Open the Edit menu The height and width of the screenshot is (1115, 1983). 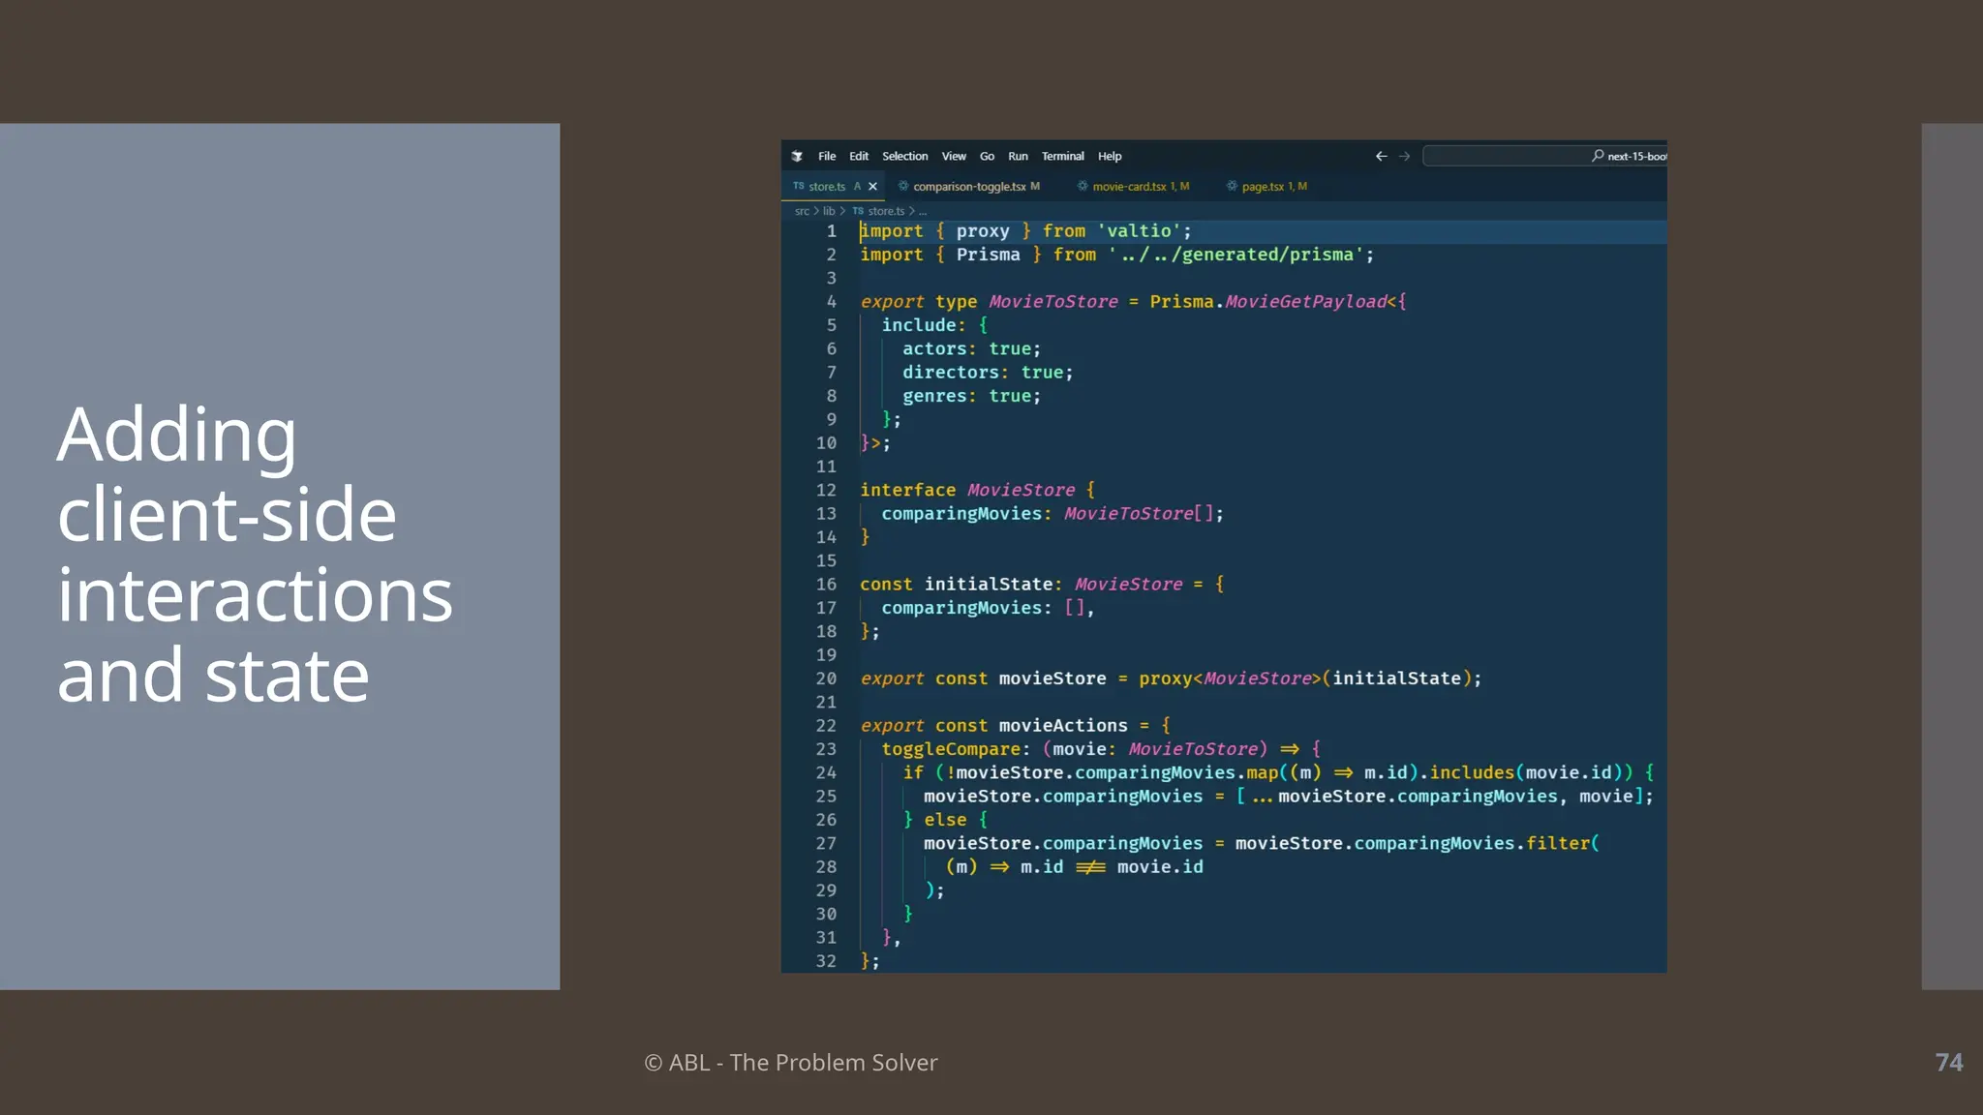[859, 156]
